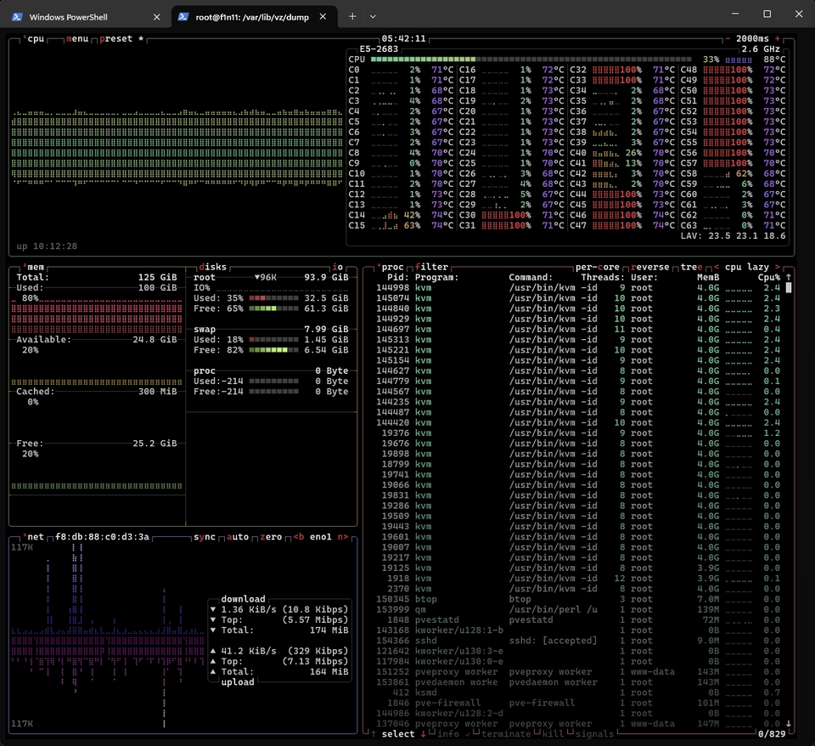
Task: Maximize the Windows Terminal window
Action: click(767, 14)
